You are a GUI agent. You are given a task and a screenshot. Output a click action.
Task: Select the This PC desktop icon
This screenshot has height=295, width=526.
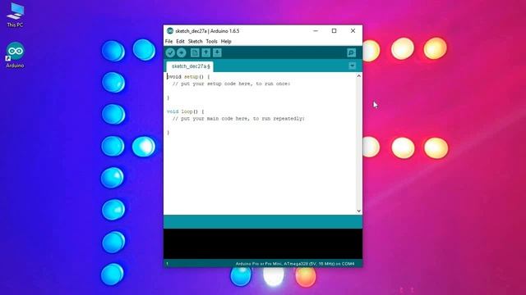pyautogui.click(x=15, y=16)
